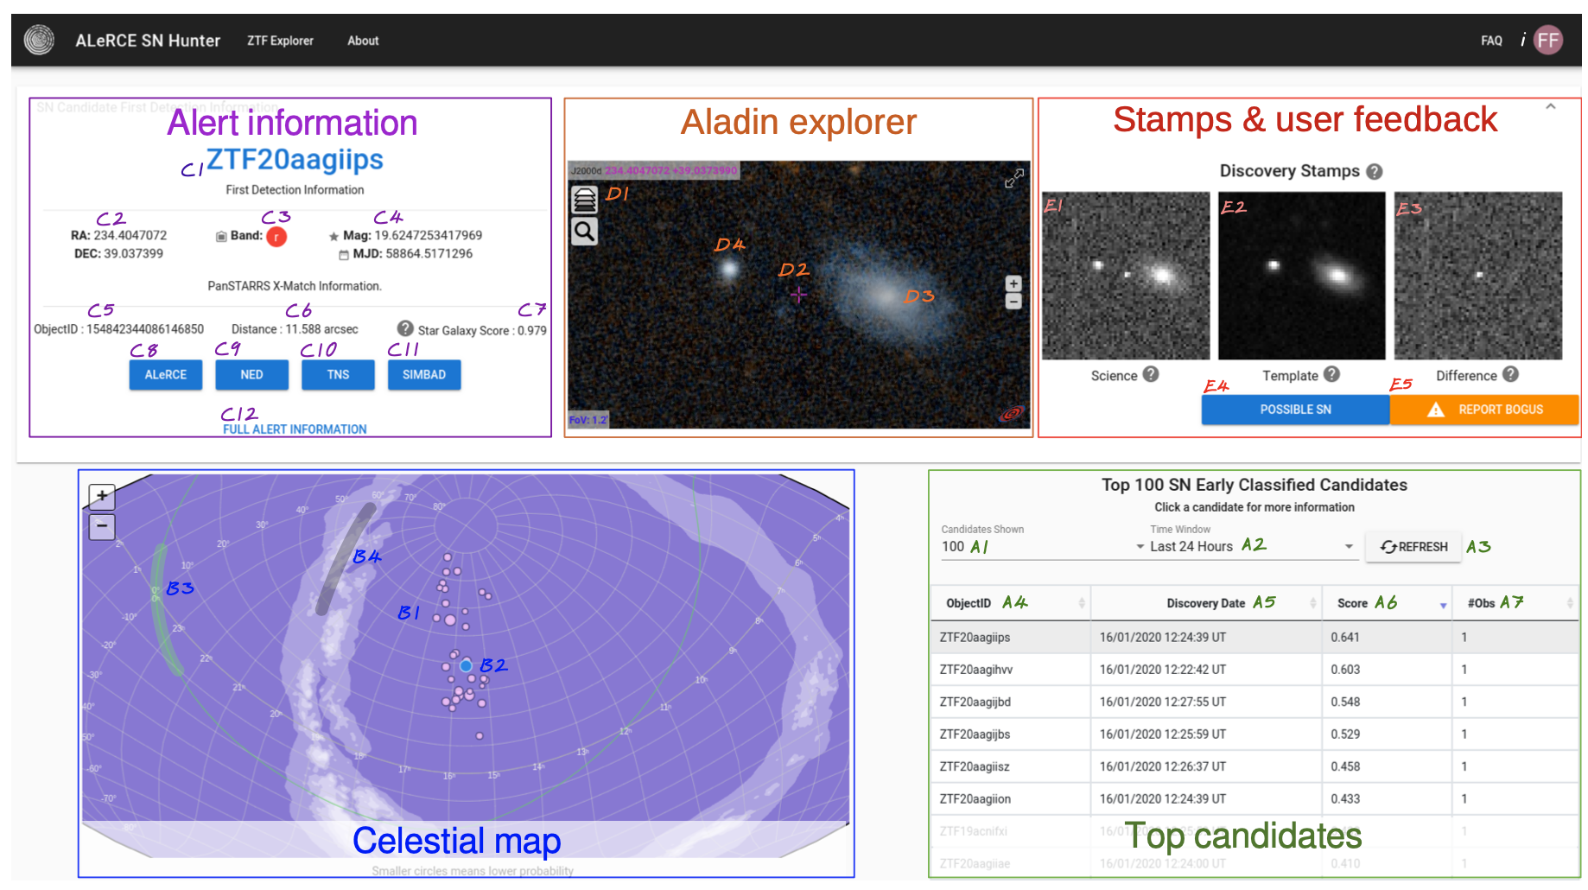Sort table by Score column
The height and width of the screenshot is (890, 1588).
coord(1388,603)
